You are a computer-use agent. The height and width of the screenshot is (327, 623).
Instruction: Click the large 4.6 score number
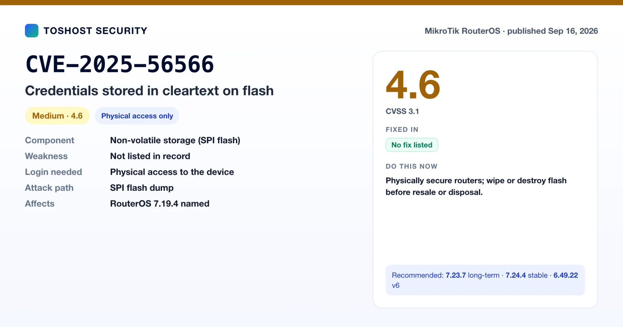[413, 84]
